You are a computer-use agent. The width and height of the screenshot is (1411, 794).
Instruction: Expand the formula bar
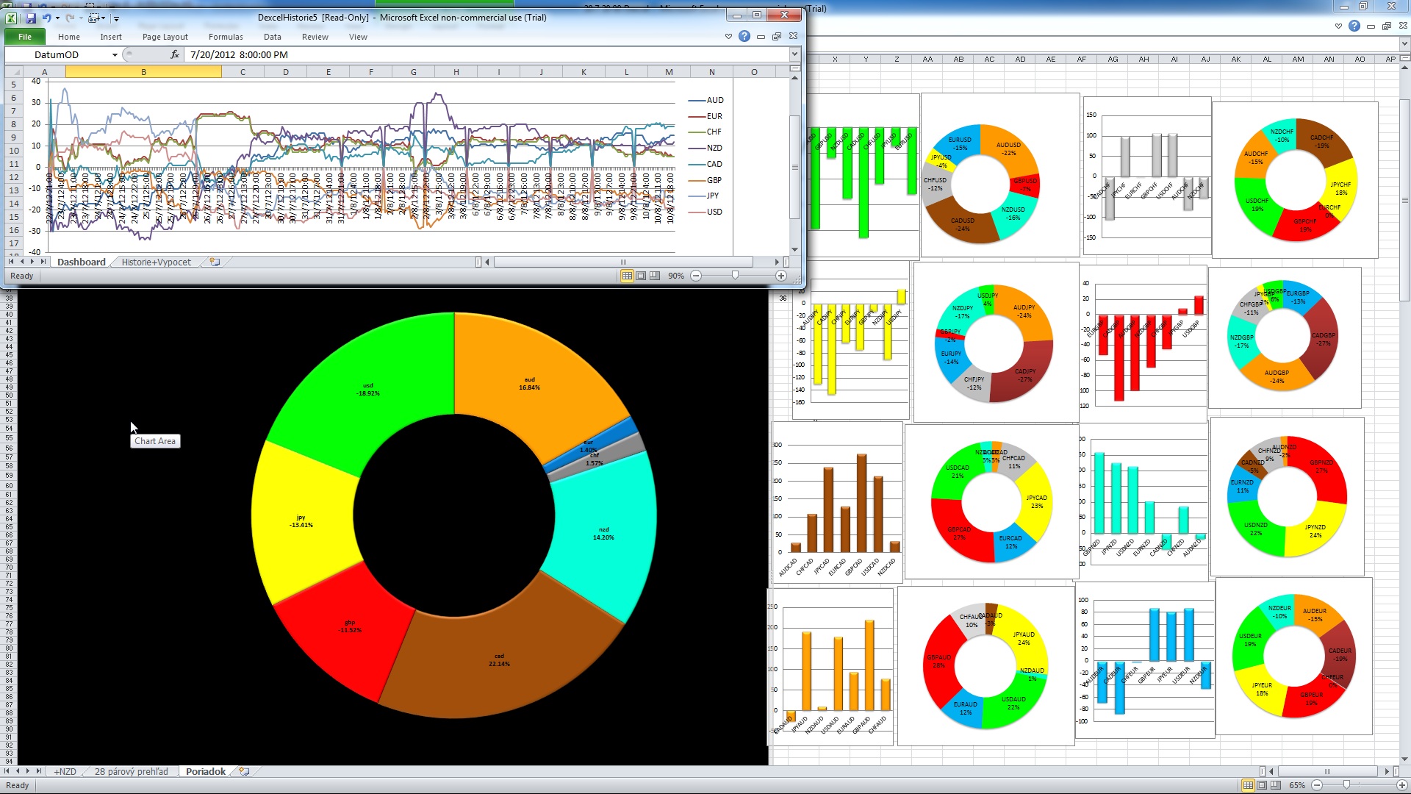click(x=794, y=54)
